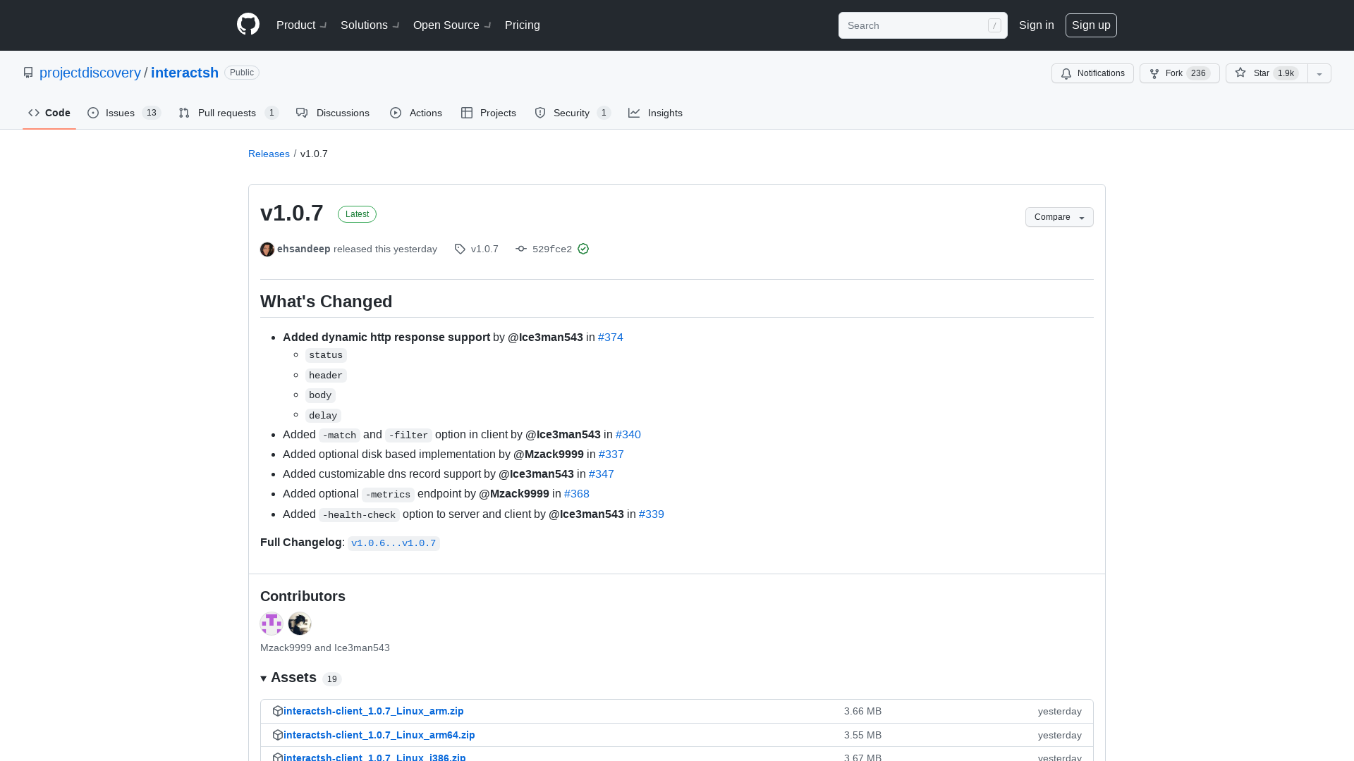Click the repo bookmark icon next to projectdiscovery
Image resolution: width=1354 pixels, height=761 pixels.
point(28,73)
